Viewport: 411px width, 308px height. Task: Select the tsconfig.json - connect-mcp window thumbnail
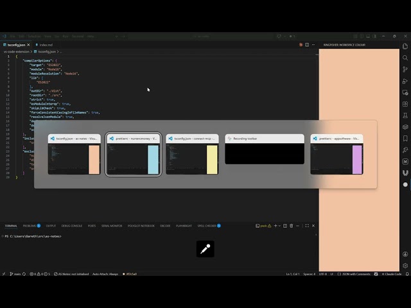[192, 154]
